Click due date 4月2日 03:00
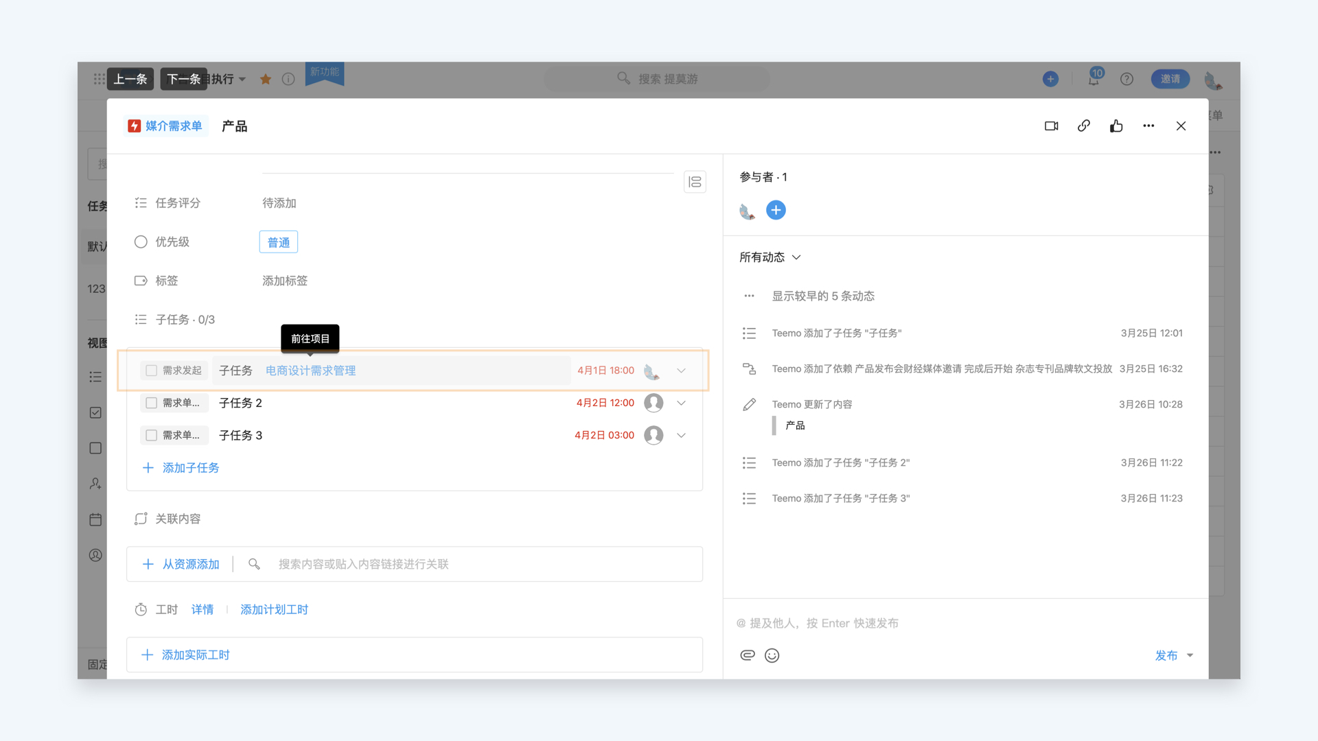Screen dimensions: 1318x741 click(x=604, y=435)
